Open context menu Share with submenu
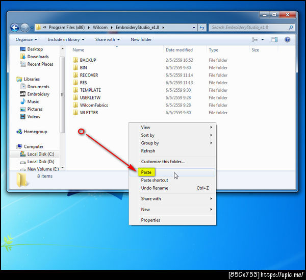The height and width of the screenshot is (280, 306). point(172,198)
